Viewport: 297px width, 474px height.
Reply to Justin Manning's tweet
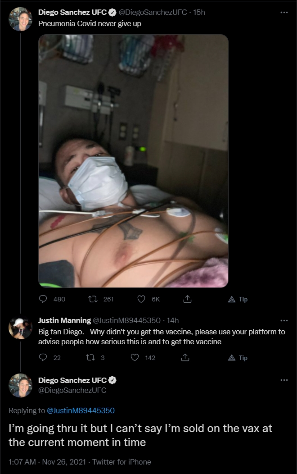[43, 357]
